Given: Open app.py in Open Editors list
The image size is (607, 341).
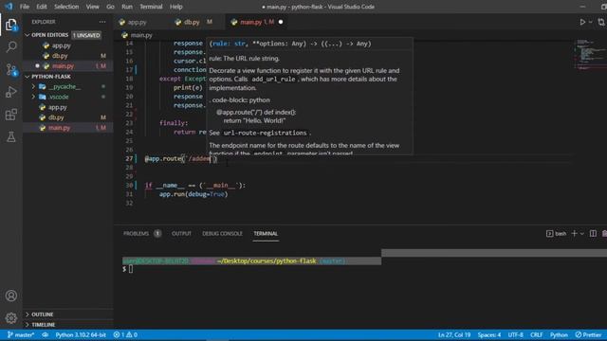Looking at the screenshot, I should (x=61, y=45).
